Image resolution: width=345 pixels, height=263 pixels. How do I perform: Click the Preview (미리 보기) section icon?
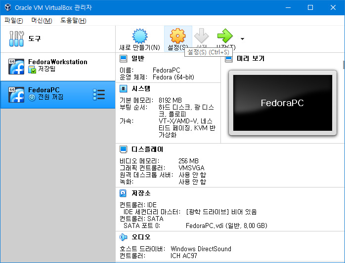click(x=229, y=59)
